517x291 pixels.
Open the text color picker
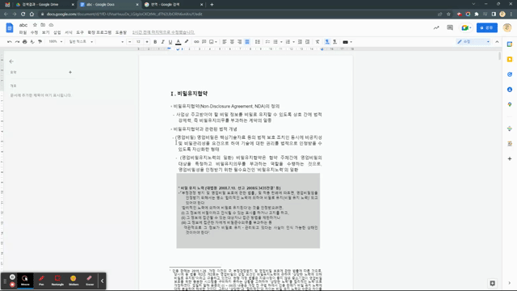pos(179,42)
